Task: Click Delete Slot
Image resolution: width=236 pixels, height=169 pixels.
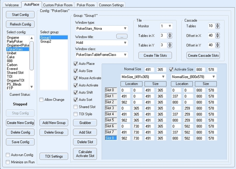Action: point(85,142)
